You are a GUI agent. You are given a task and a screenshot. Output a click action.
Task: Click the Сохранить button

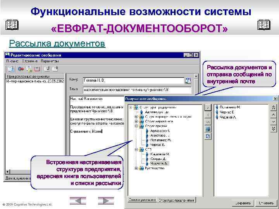243,203
